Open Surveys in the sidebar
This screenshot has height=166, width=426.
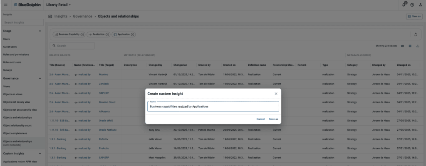coord(7,70)
